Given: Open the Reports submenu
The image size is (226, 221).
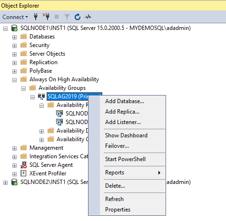Looking at the screenshot, I should click(x=127, y=173).
